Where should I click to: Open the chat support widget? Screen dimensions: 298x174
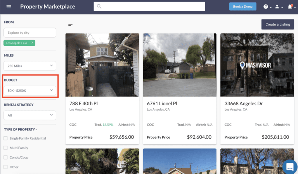pyautogui.click(x=289, y=167)
